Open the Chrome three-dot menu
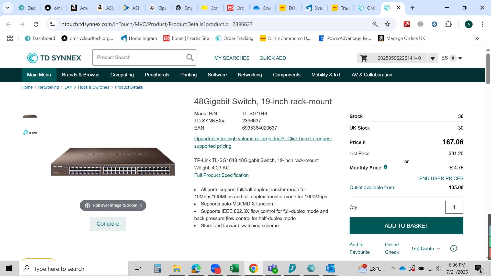Screen dimensions: 491x276 pos(482,24)
